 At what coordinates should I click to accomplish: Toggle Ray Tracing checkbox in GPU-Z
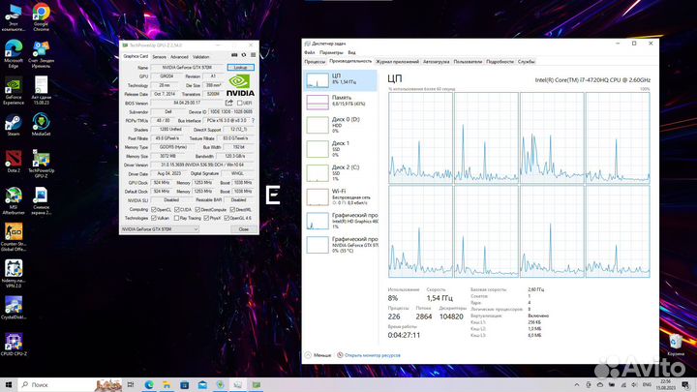[177, 218]
